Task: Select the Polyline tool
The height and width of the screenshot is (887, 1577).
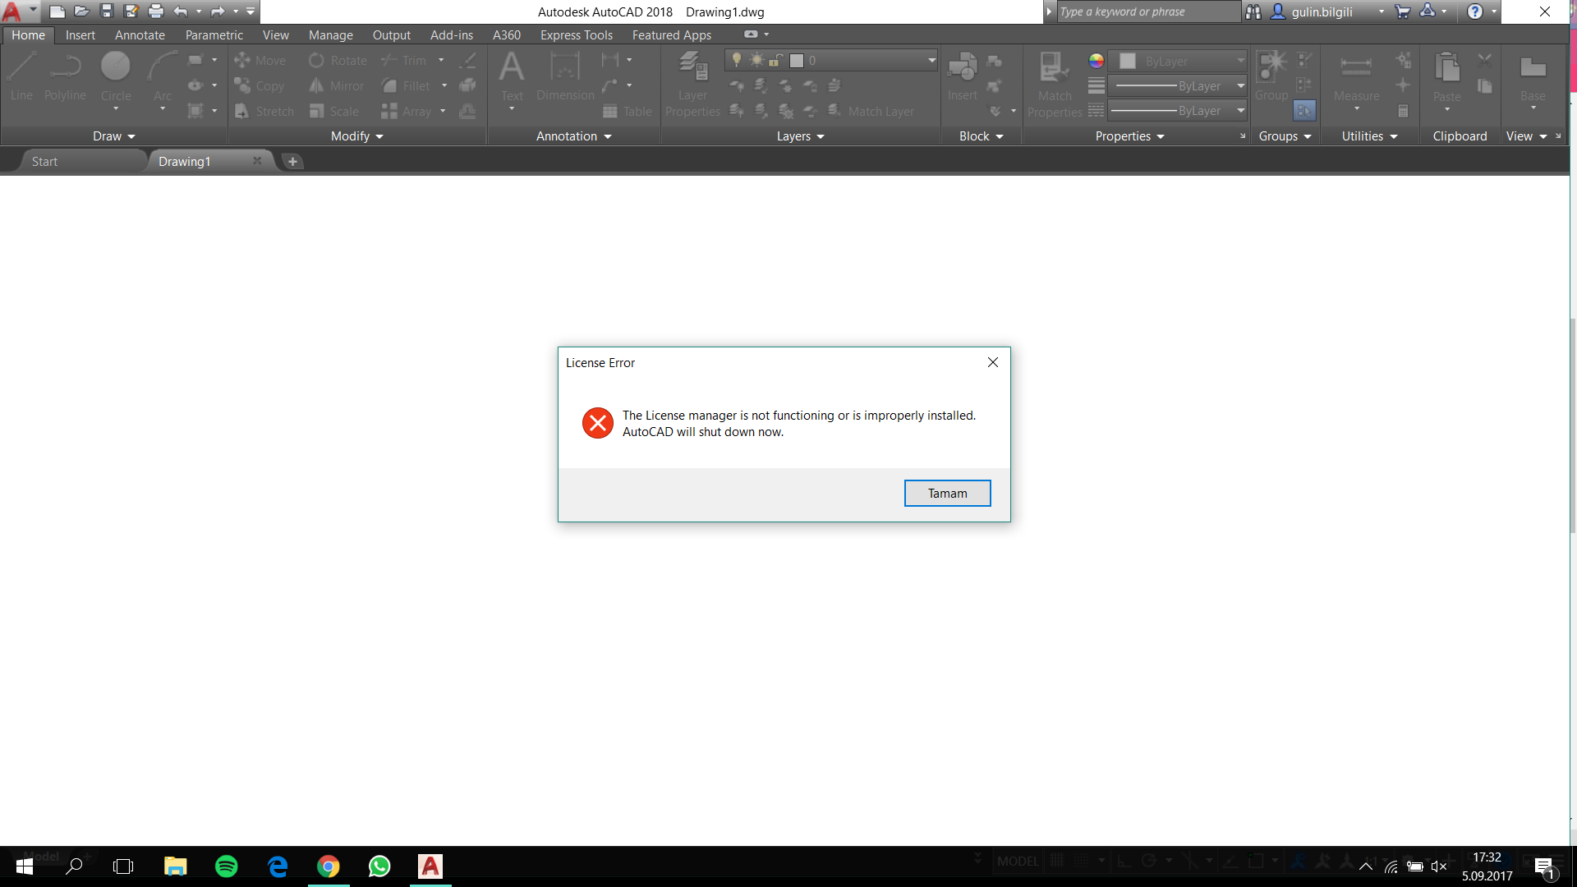Action: (65, 77)
